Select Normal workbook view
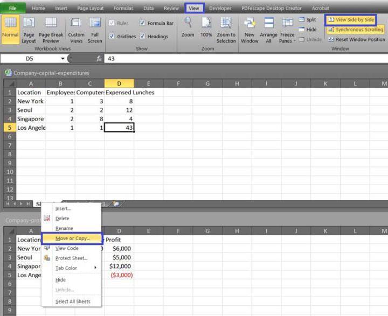388x316 pixels. [10, 29]
